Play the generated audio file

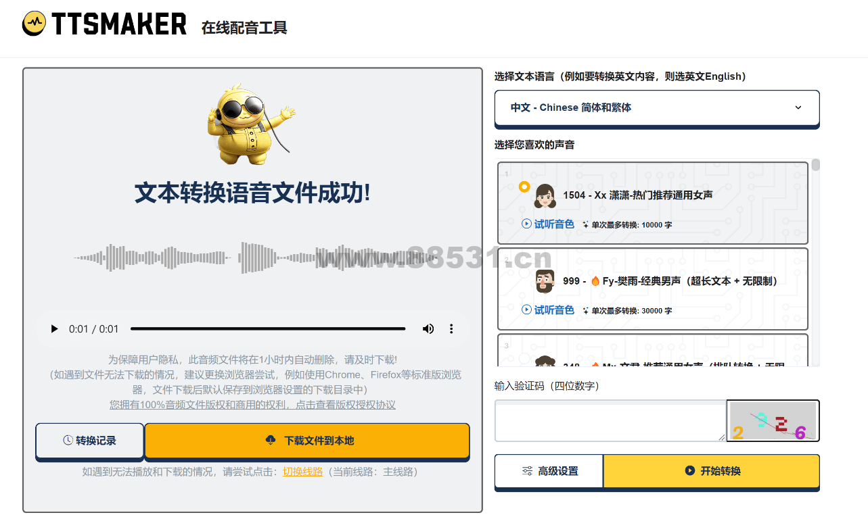[x=54, y=329]
